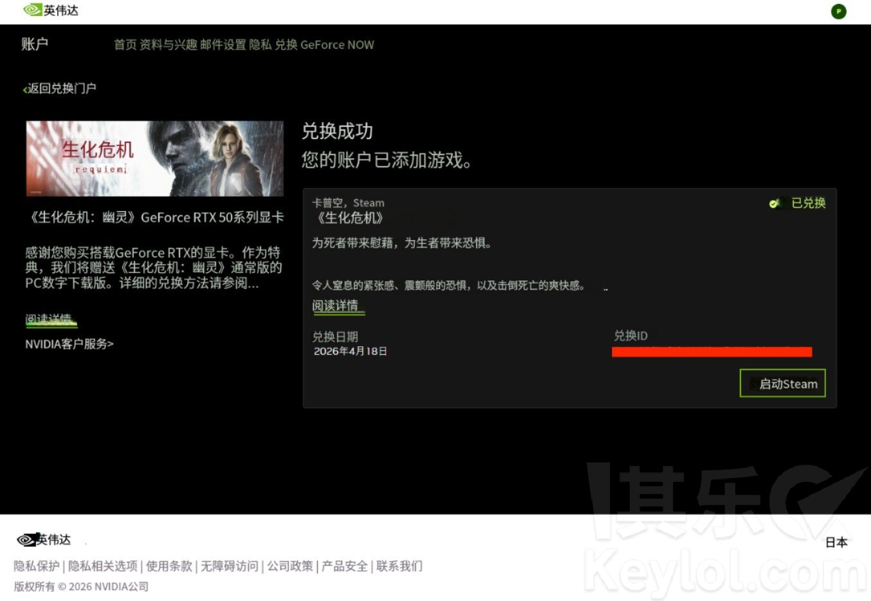Open NVIDIA客户服务 link

[69, 344]
